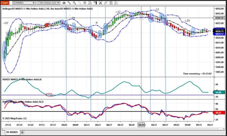Screen dimensions: 227x136
Task: Open the chart properties icon
Action: 111,3
